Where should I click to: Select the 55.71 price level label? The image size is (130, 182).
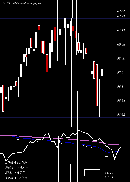121,101
